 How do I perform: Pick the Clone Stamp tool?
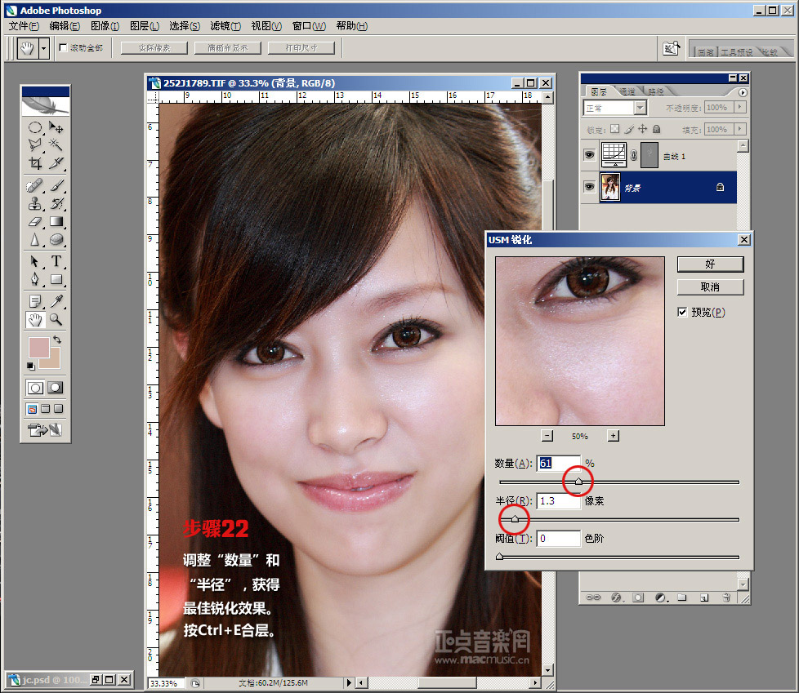[35, 203]
